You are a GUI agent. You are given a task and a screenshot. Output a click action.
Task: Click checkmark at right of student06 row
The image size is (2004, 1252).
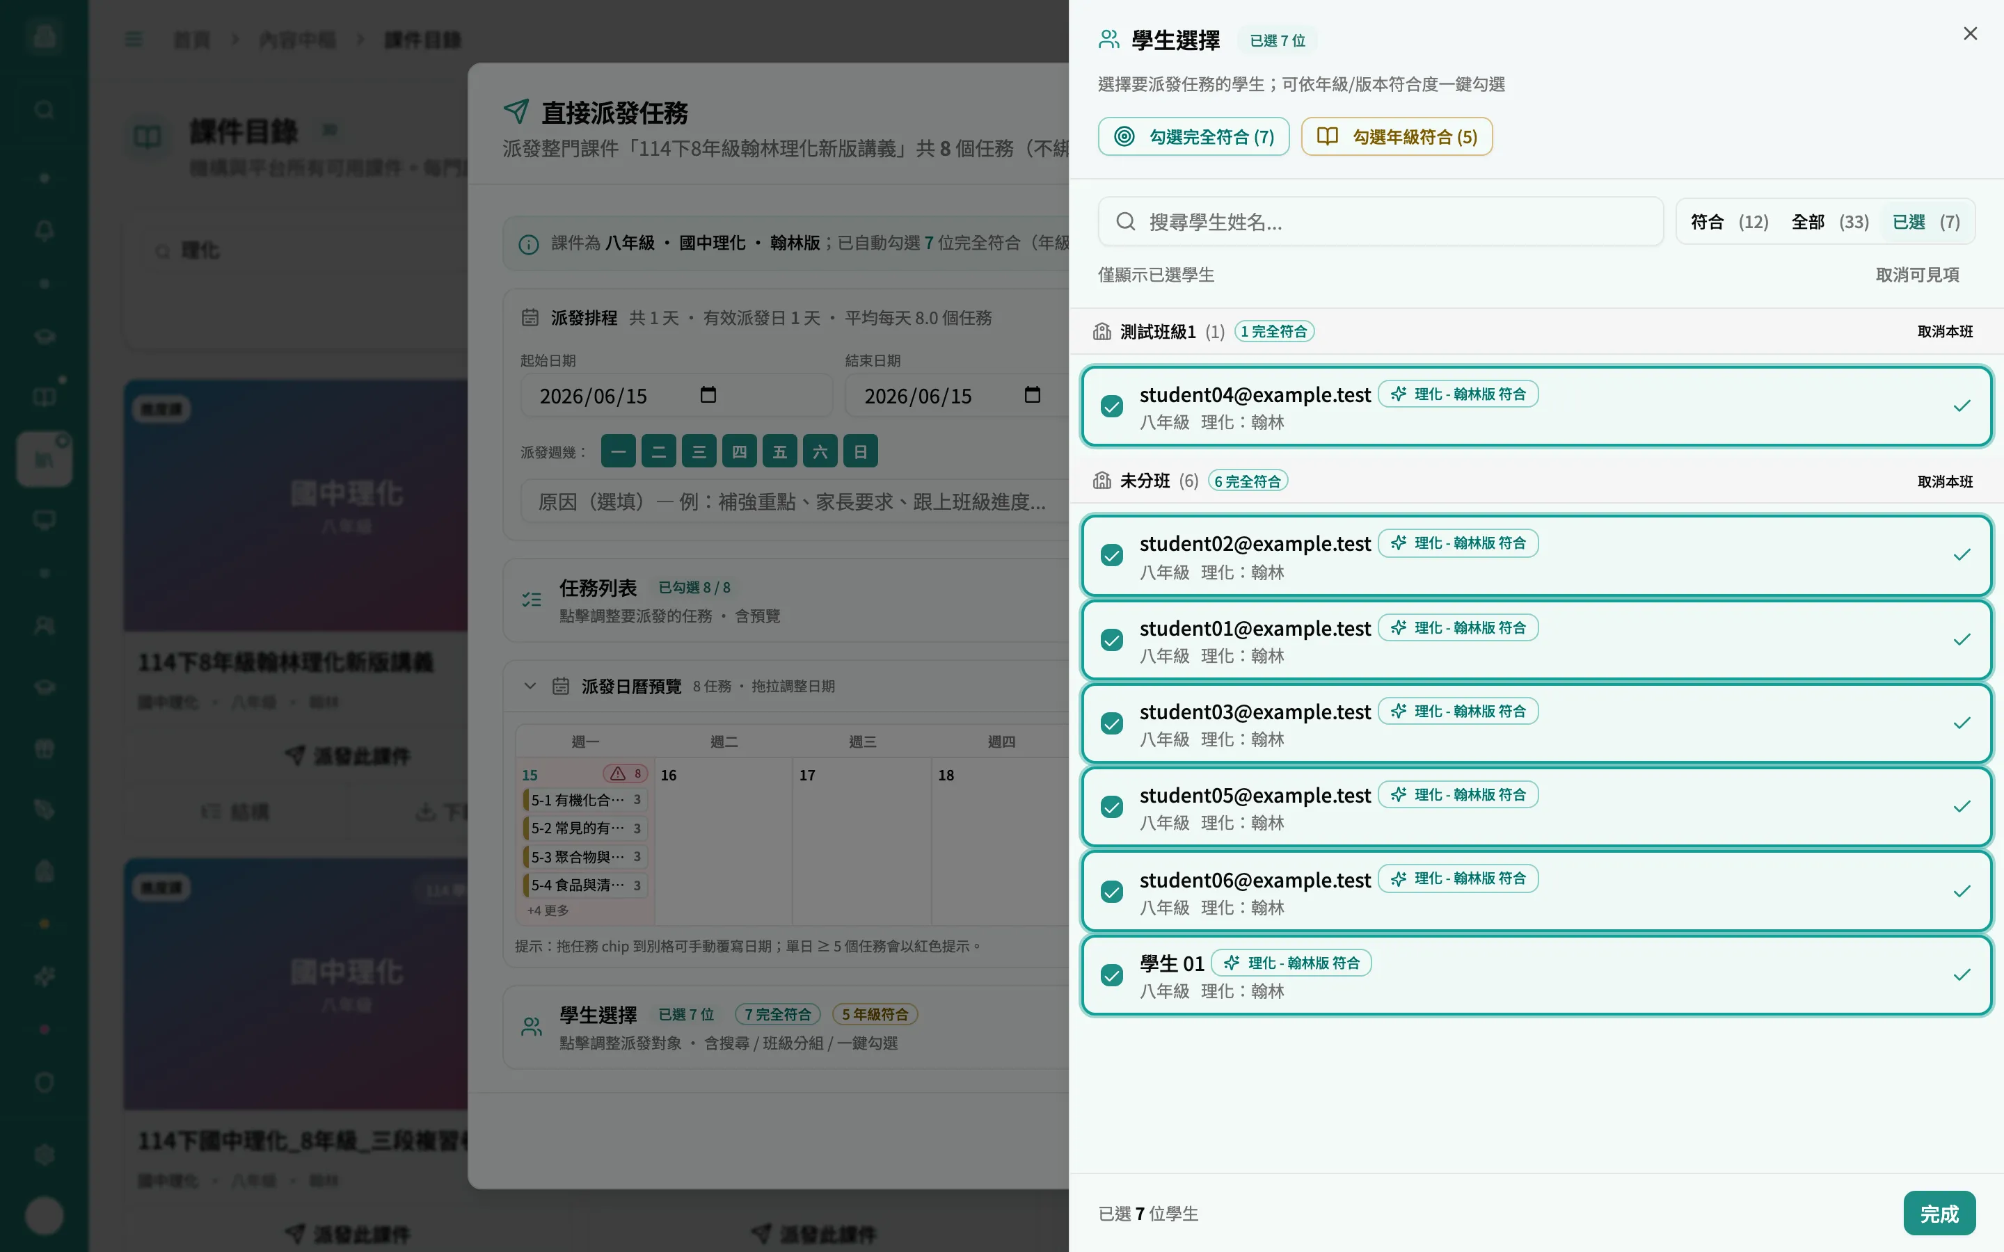1961,892
